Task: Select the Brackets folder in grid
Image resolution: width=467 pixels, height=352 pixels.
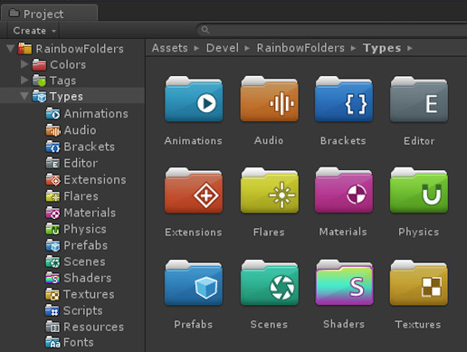Action: pos(344,100)
